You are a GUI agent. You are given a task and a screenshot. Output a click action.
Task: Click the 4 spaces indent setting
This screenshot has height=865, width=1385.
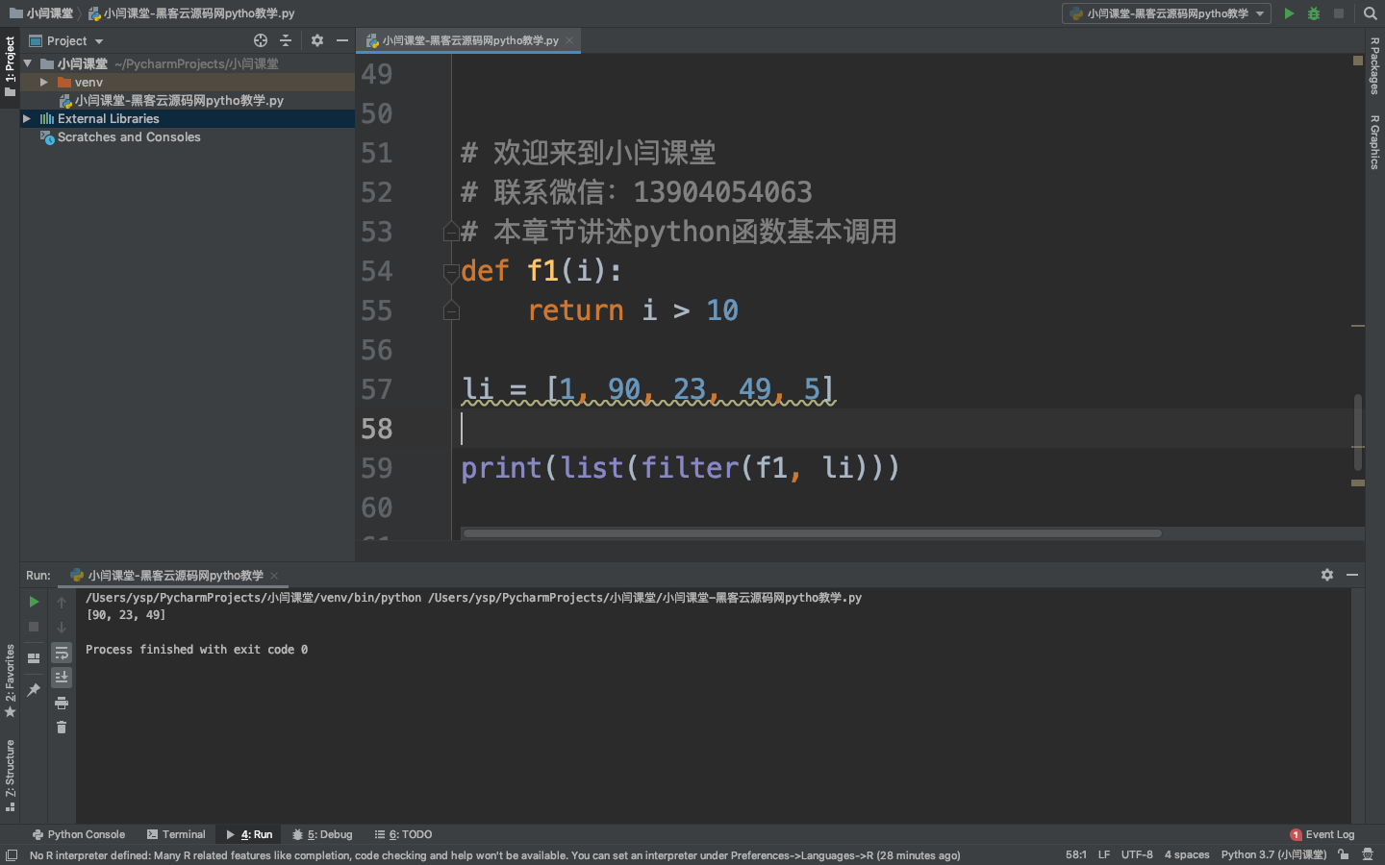point(1187,855)
